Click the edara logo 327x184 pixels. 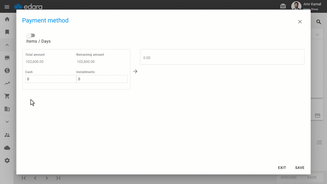tap(28, 7)
